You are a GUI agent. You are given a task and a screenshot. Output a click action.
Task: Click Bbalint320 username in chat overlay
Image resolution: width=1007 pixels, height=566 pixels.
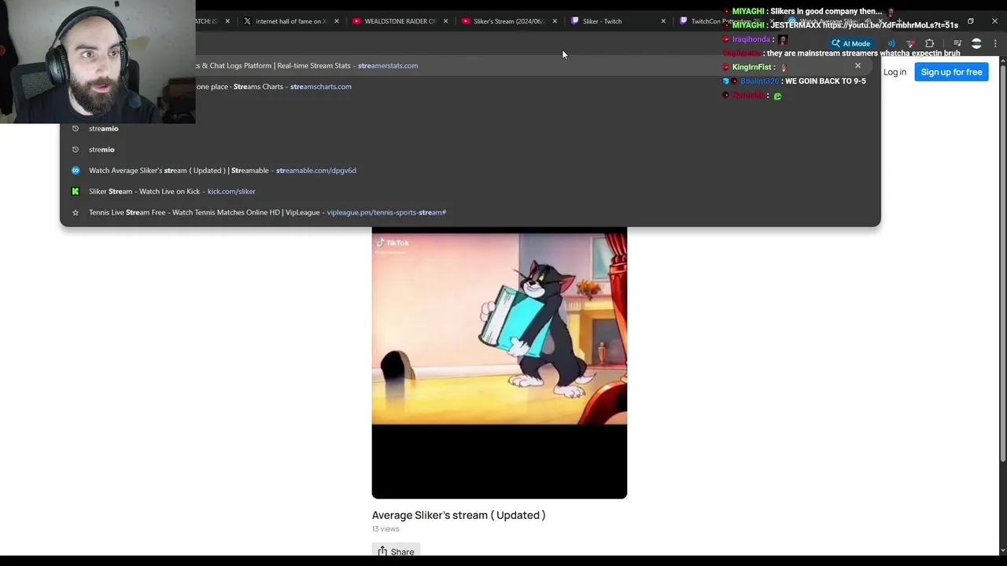(x=759, y=81)
